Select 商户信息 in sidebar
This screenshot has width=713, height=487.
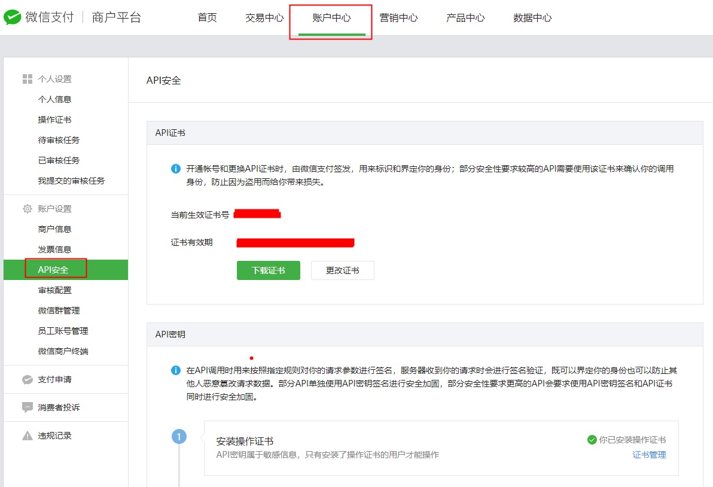(x=54, y=229)
